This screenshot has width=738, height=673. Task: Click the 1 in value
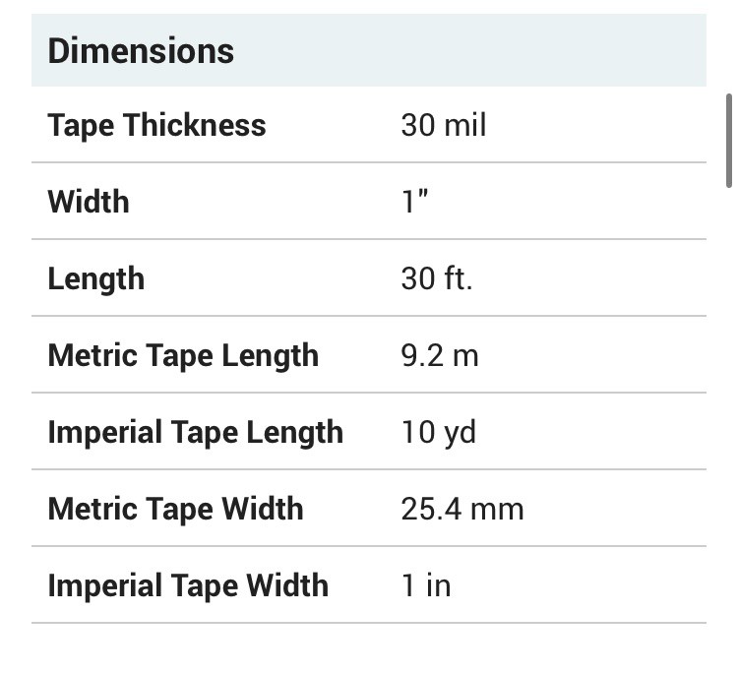425,585
